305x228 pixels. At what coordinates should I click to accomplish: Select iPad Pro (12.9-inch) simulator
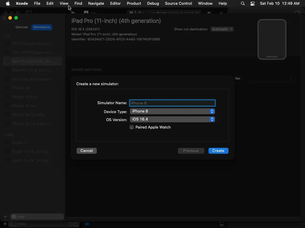[33, 70]
